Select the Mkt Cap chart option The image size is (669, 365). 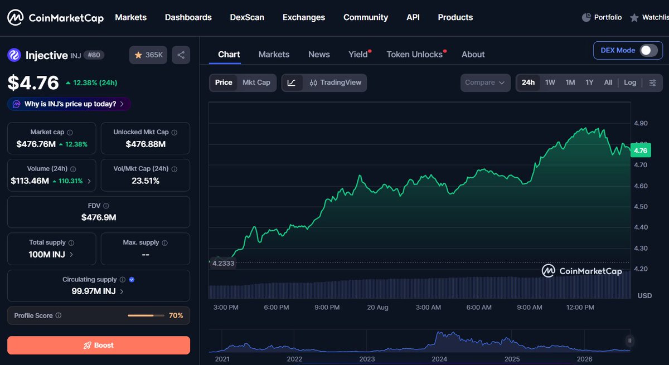pyautogui.click(x=256, y=82)
